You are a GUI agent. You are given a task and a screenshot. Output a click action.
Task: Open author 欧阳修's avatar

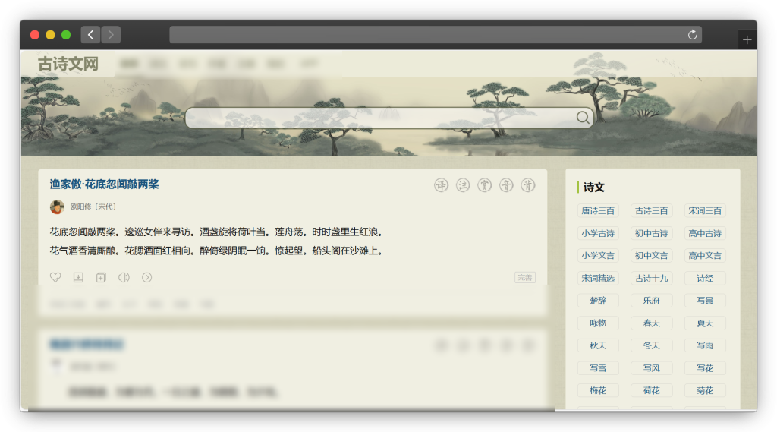point(57,207)
